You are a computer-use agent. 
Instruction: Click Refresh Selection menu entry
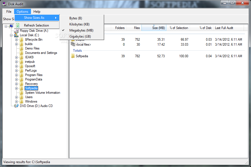[37, 25]
